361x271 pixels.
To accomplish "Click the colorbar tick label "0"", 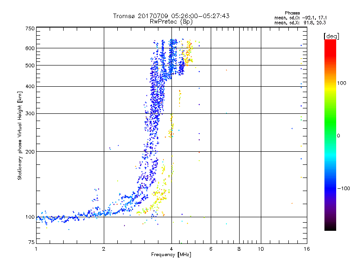I will coord(338,136).
